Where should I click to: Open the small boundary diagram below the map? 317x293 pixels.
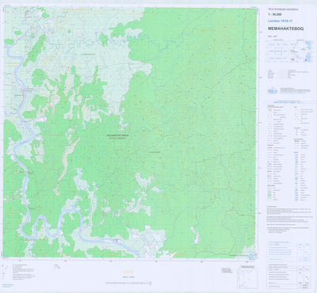246,277
